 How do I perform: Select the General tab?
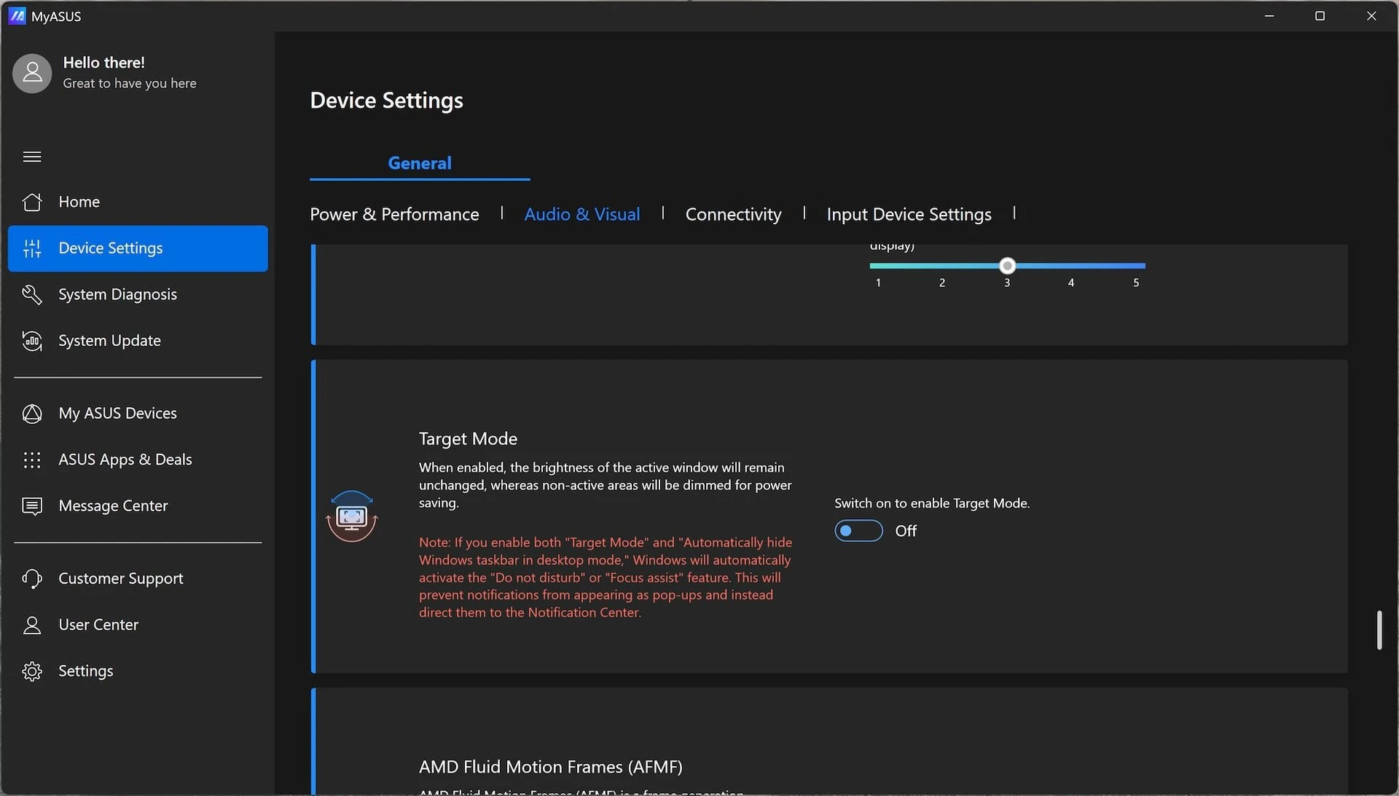pos(420,163)
